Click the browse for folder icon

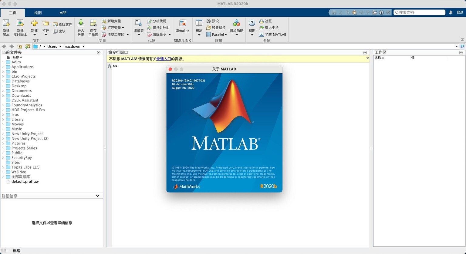pyautogui.click(x=28, y=46)
